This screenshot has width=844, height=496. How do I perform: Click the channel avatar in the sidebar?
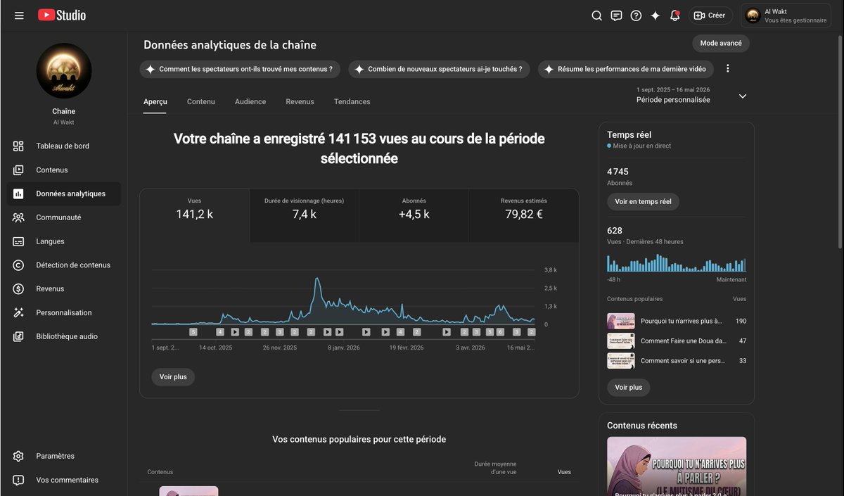pyautogui.click(x=64, y=70)
